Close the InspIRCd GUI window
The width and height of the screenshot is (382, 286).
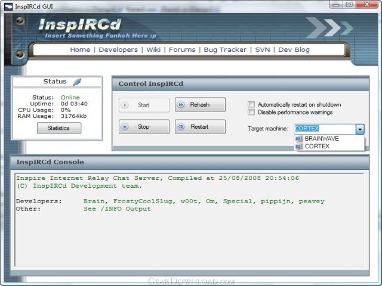367,5
